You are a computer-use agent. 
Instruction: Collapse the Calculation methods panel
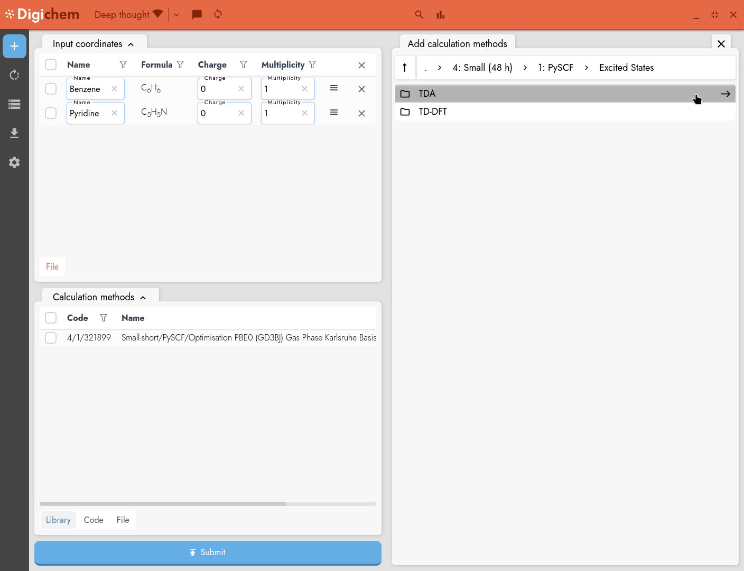tap(143, 298)
